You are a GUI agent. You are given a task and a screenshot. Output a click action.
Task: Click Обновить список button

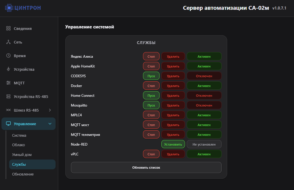pyautogui.click(x=146, y=168)
